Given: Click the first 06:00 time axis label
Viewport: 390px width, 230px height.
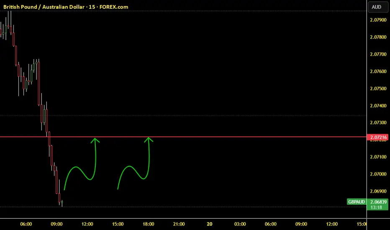Looking at the screenshot, I should click(26, 224).
